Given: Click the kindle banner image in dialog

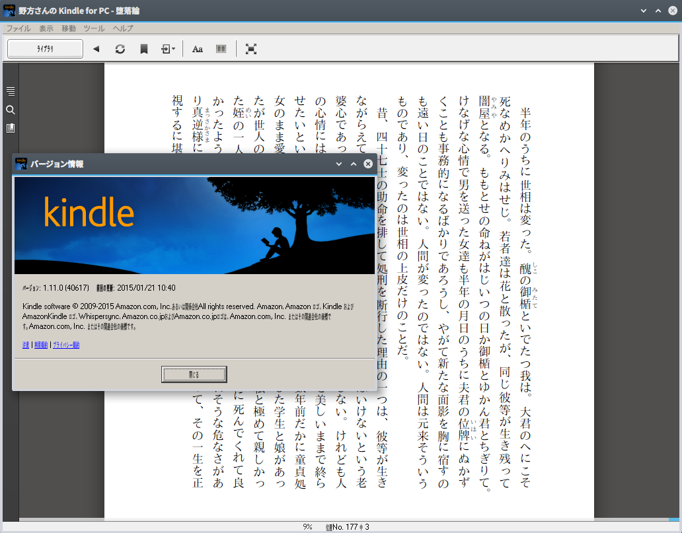Looking at the screenshot, I should tap(194, 225).
